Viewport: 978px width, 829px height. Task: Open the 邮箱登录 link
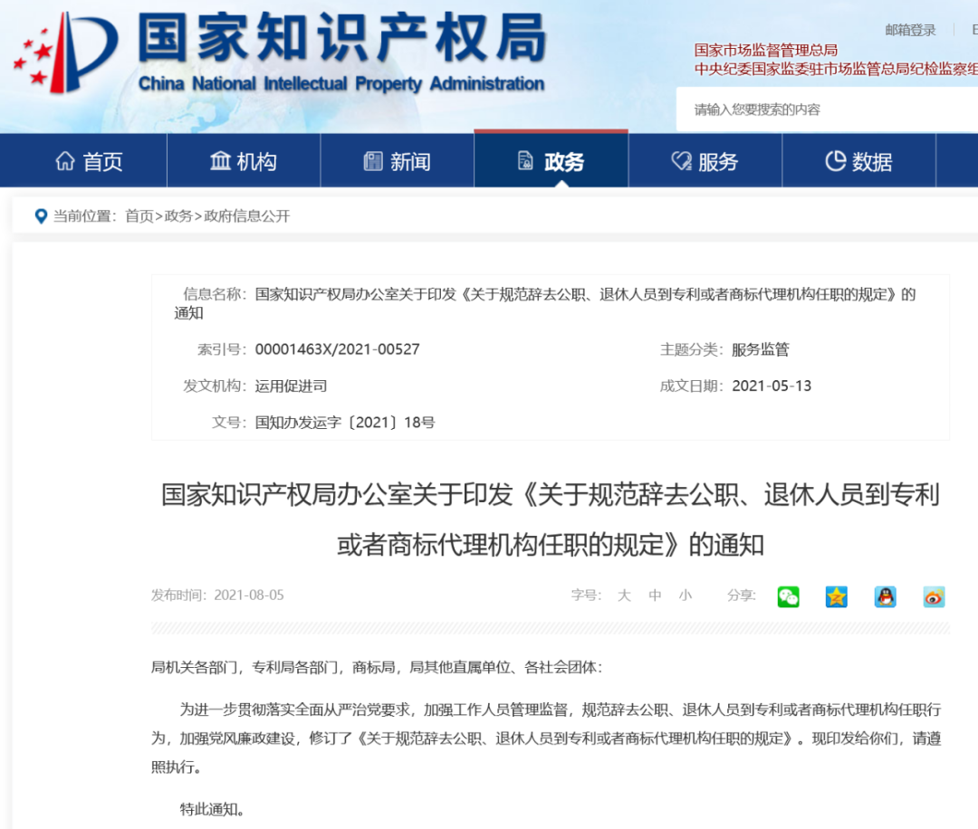coord(911,30)
